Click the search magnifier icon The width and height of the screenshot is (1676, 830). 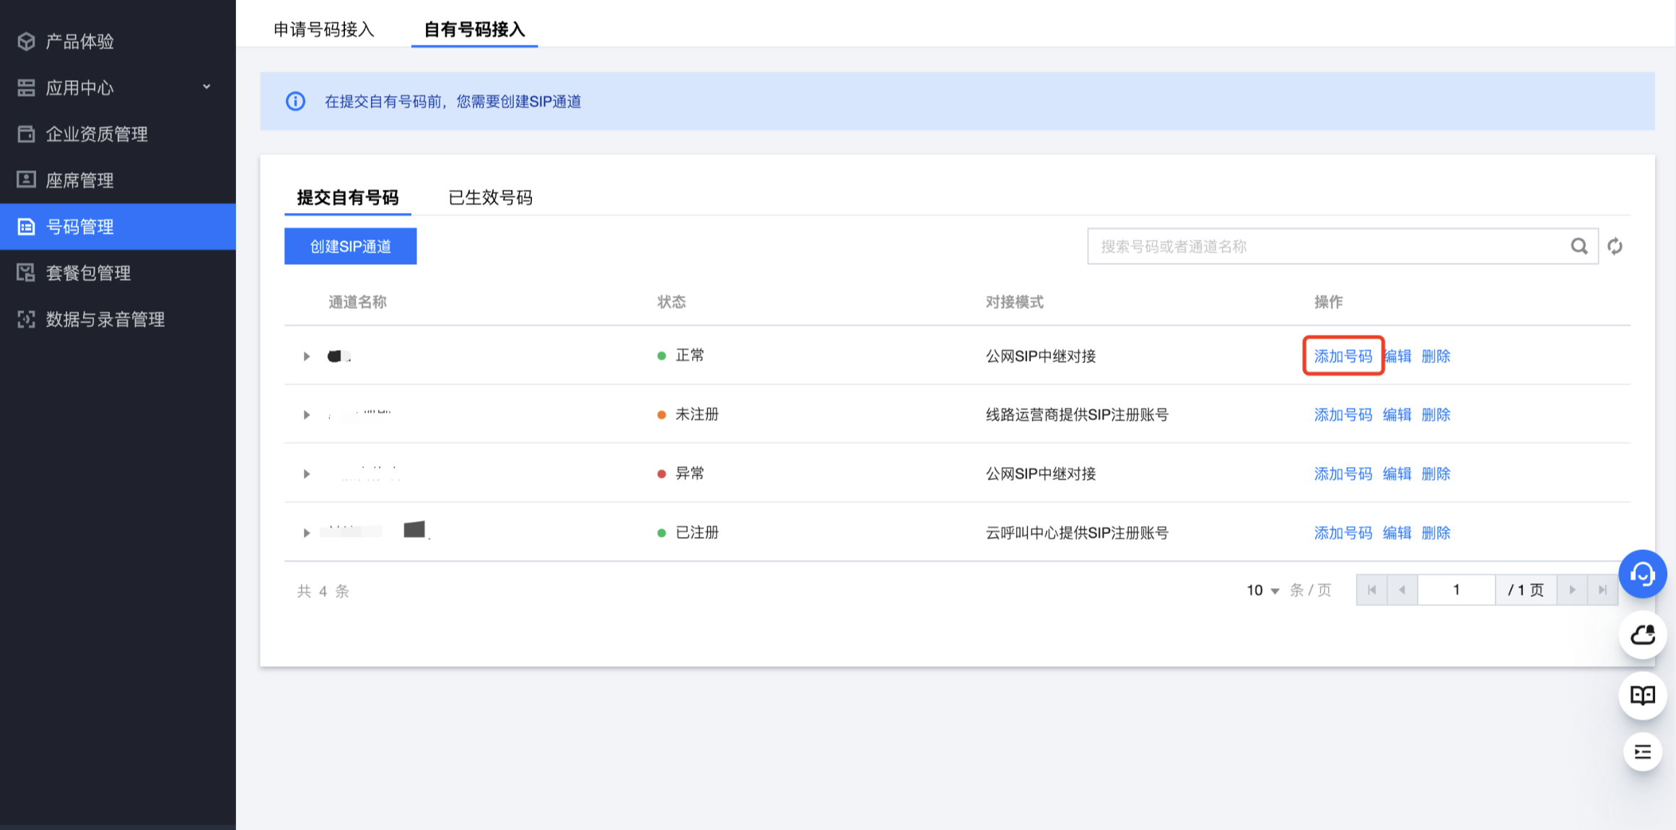pos(1579,246)
